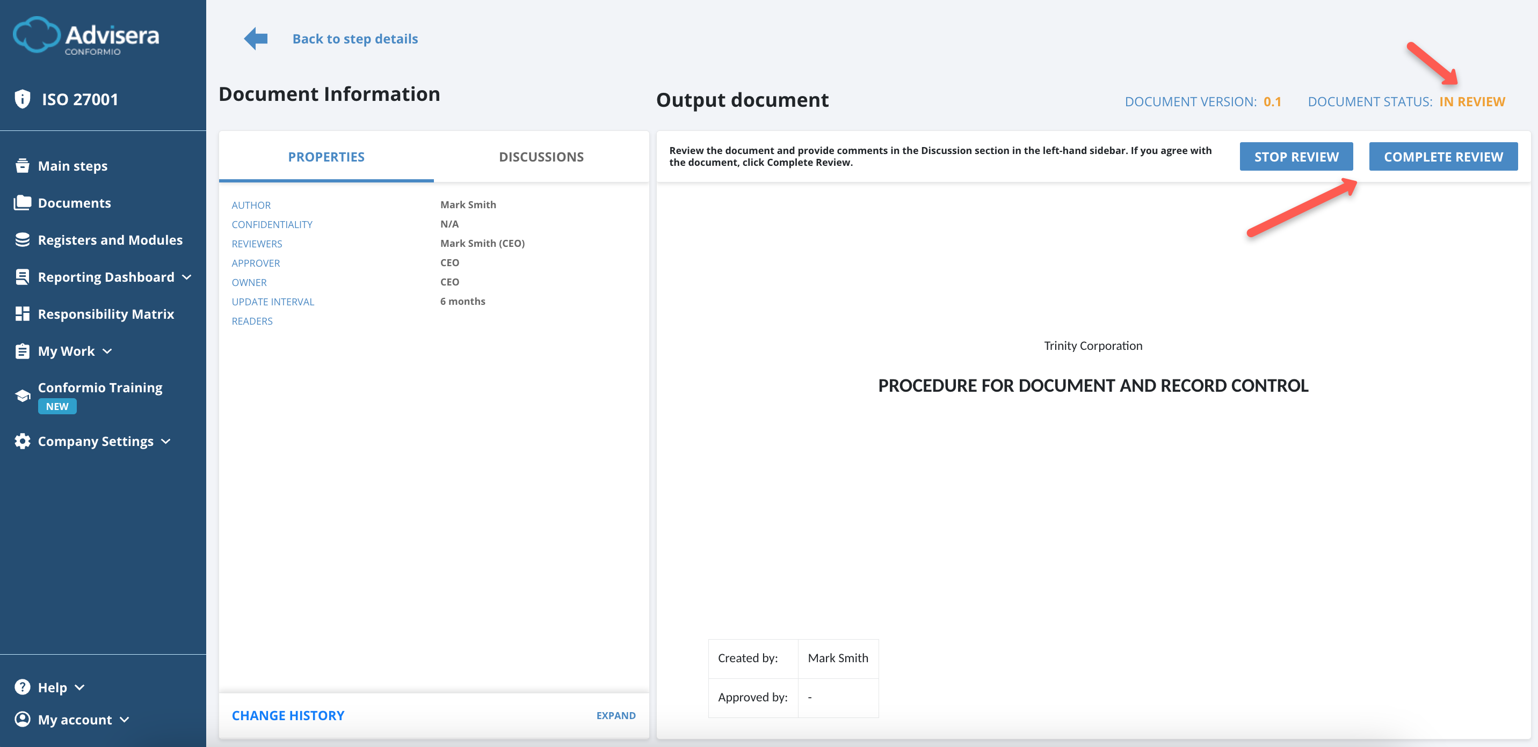
Task: Open the My account person icon
Action: (x=22, y=719)
